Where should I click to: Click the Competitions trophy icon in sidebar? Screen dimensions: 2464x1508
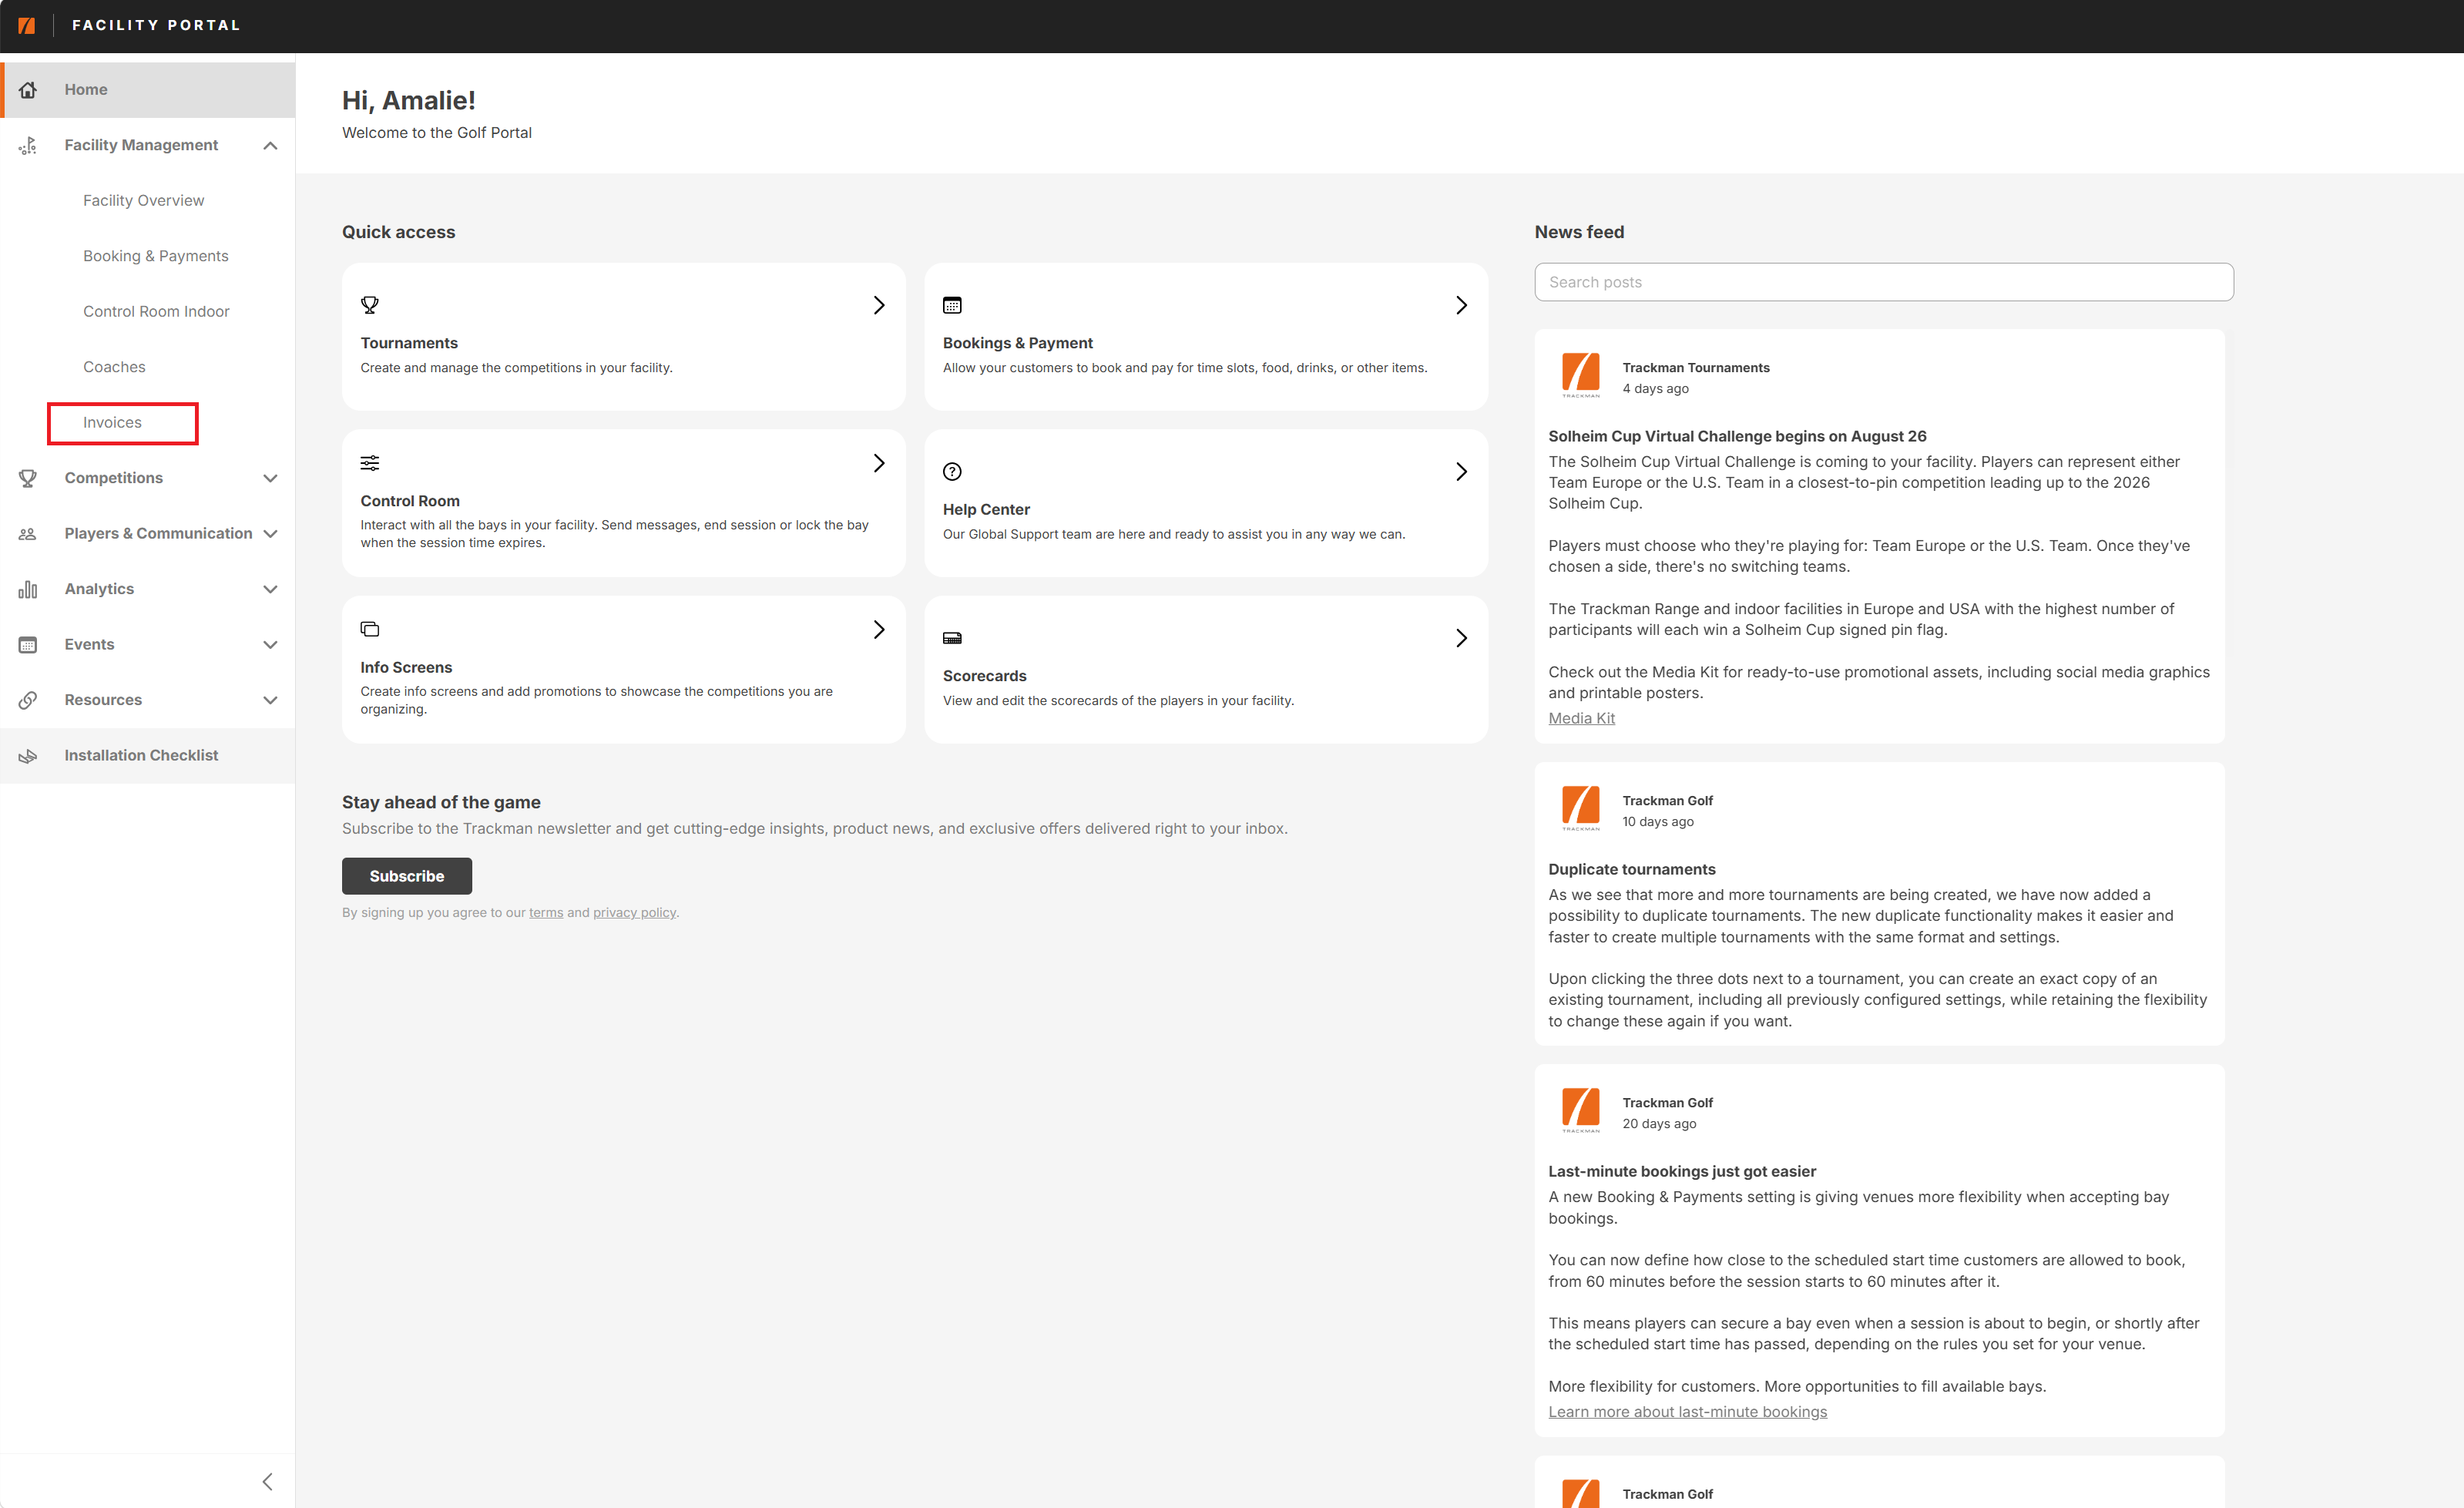tap(28, 478)
